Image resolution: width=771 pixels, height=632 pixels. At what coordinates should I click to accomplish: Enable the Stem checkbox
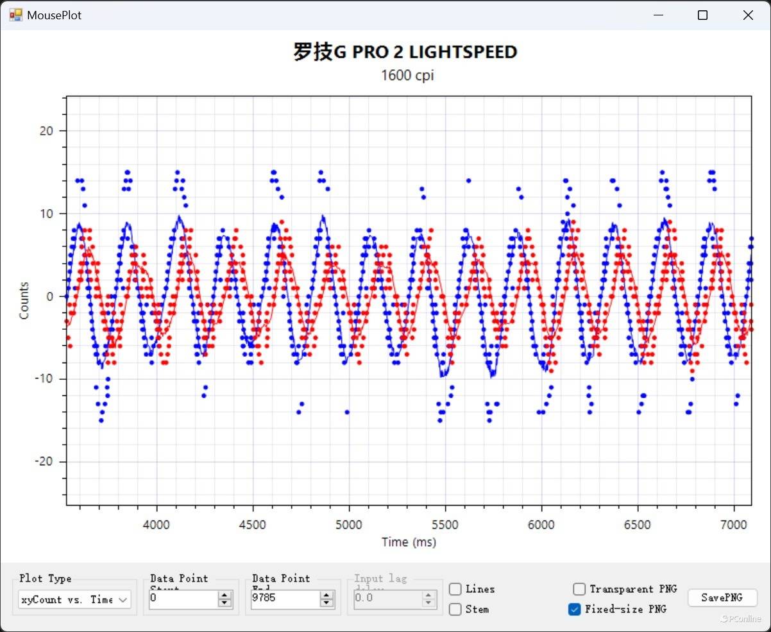pyautogui.click(x=455, y=609)
